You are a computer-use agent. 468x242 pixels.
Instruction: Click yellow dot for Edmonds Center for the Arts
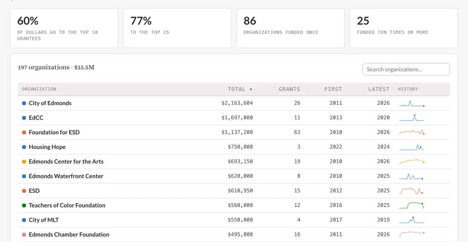(x=24, y=162)
